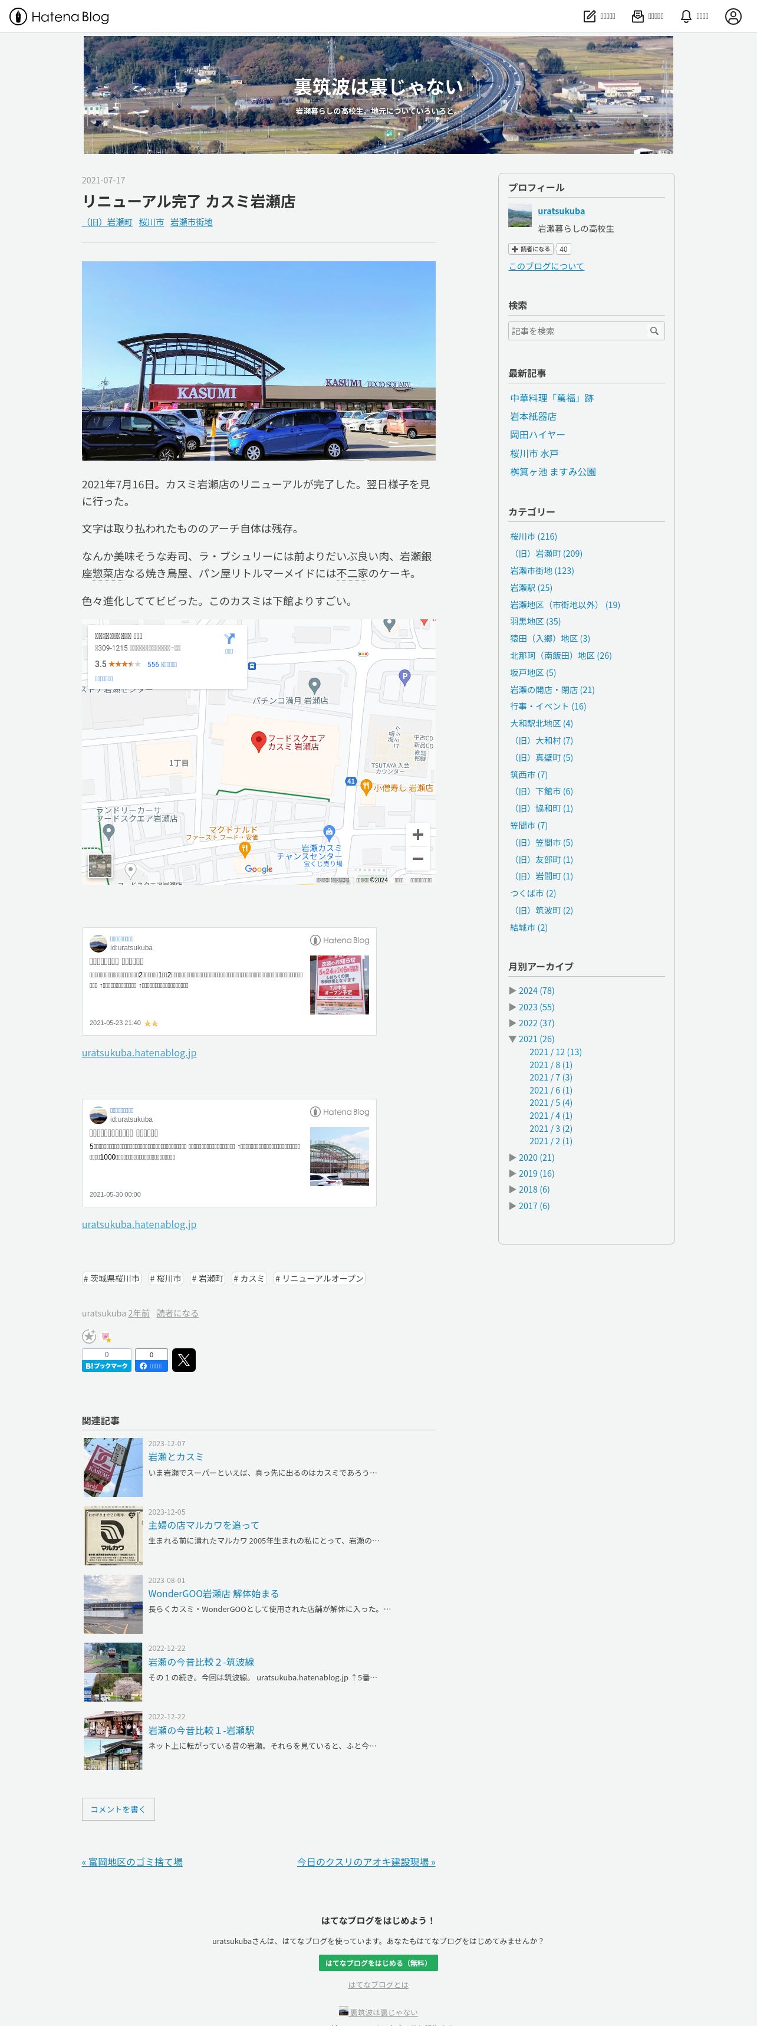Click the 読者になる subscribe button in profile
The height and width of the screenshot is (2026, 757).
coord(531,248)
